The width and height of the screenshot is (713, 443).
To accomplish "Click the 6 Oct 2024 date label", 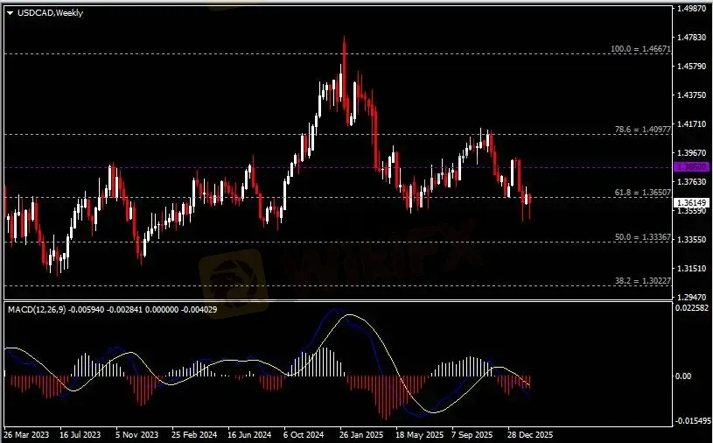I will click(x=306, y=434).
